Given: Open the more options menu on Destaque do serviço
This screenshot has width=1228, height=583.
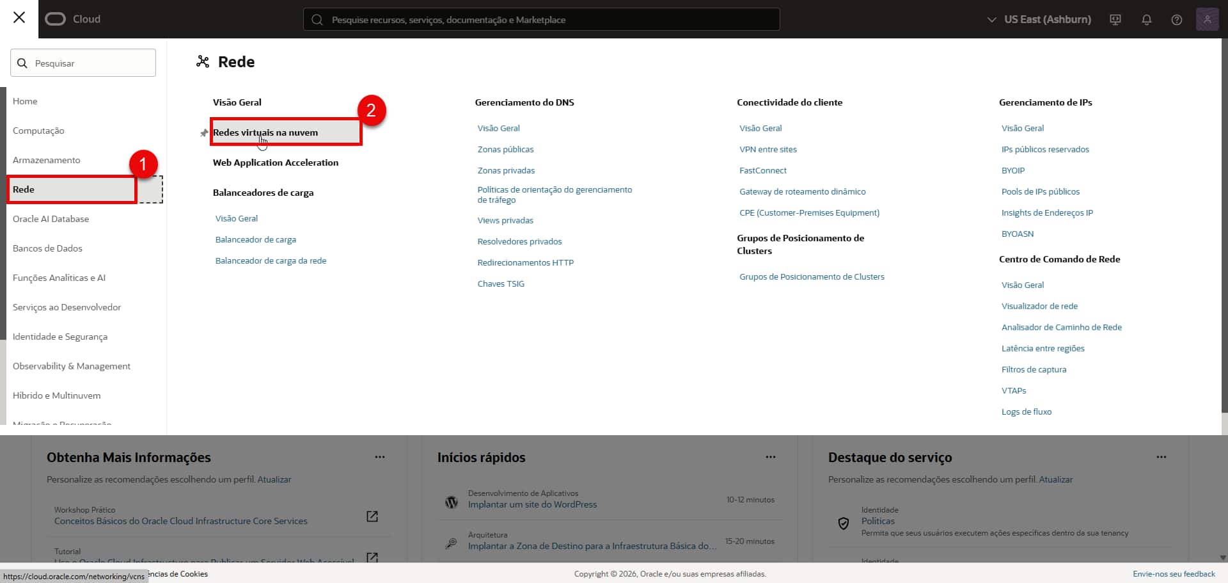Looking at the screenshot, I should click(1161, 457).
